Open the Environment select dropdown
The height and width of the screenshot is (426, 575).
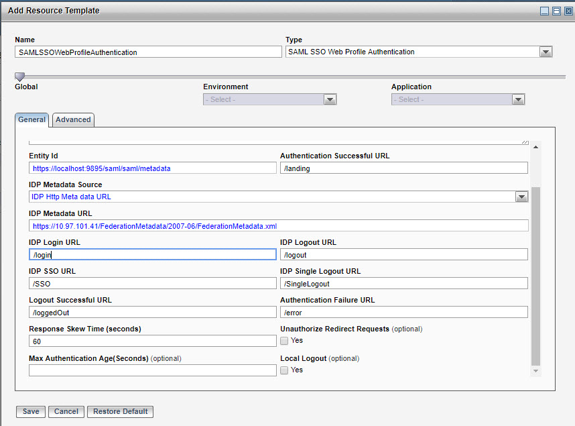coord(330,99)
